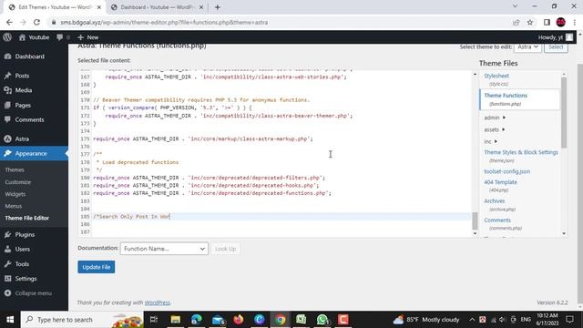Open the WordPress logo menu
Screen dimensions: 583x328
click(7, 37)
